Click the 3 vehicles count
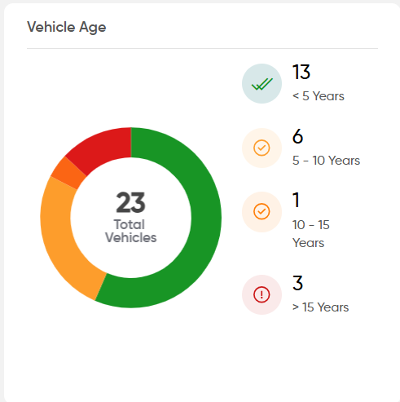The height and width of the screenshot is (402, 400). (297, 283)
